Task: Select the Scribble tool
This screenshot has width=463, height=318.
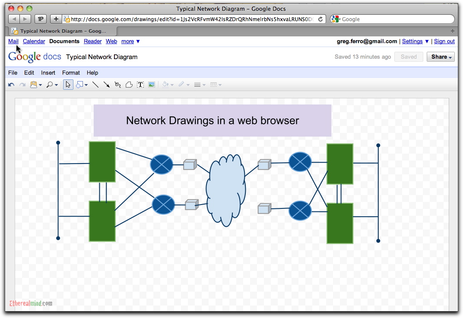Action: tap(117, 84)
